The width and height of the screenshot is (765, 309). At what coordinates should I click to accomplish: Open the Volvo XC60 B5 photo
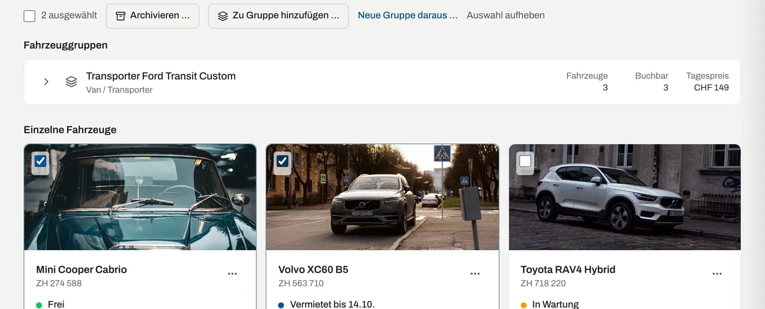[382, 197]
